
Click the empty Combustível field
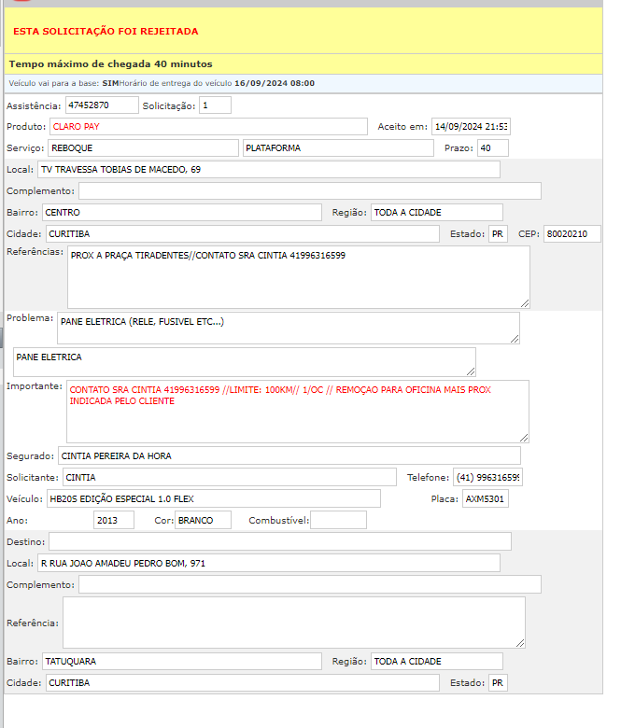pyautogui.click(x=338, y=520)
